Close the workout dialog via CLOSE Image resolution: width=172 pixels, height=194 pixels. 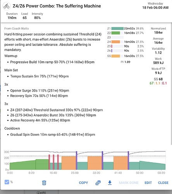[x=163, y=183]
